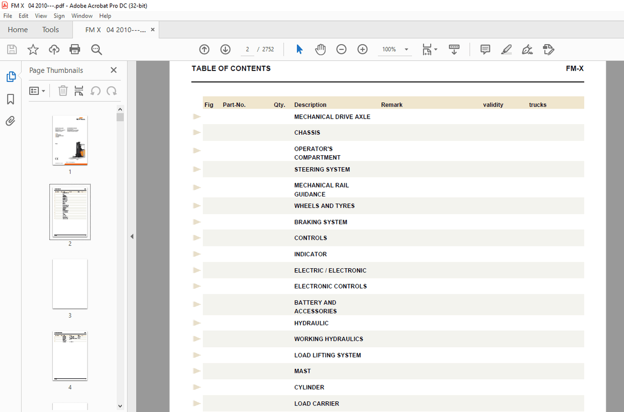The image size is (624, 412).
Task: Go to next page with down arrow
Action: (x=225, y=49)
